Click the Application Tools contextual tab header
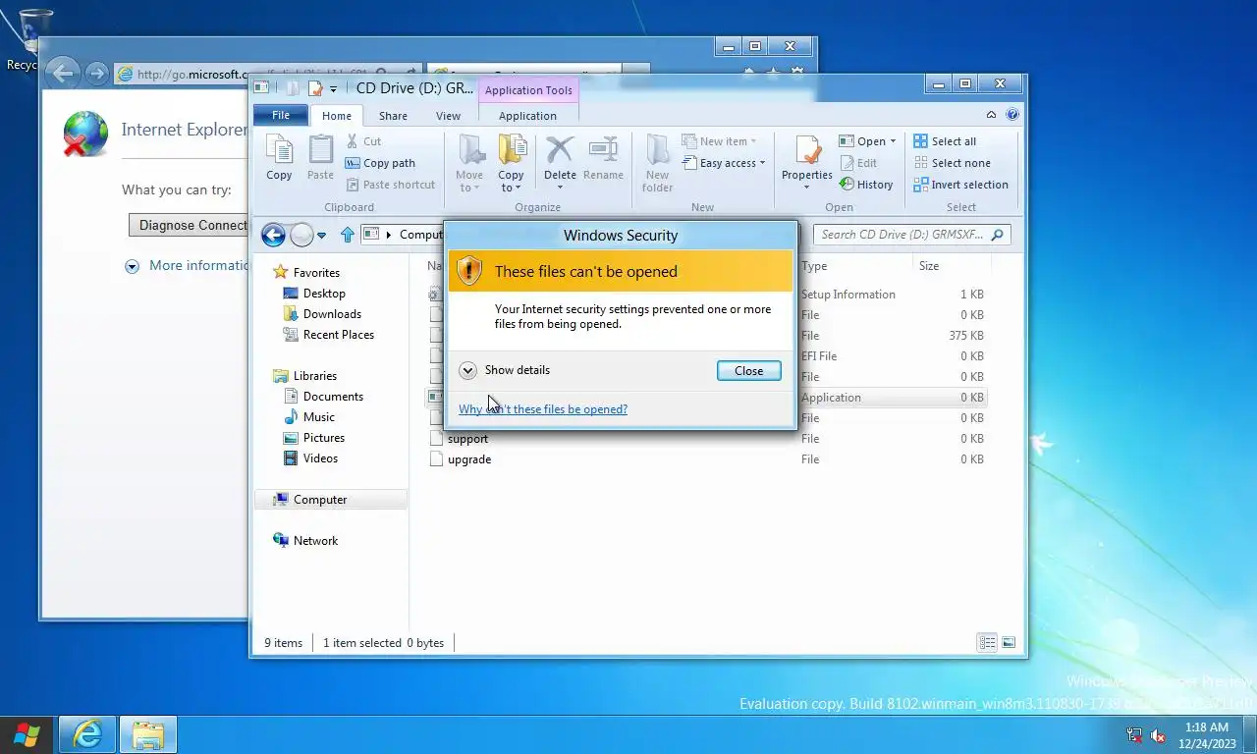This screenshot has height=754, width=1257. coord(528,90)
